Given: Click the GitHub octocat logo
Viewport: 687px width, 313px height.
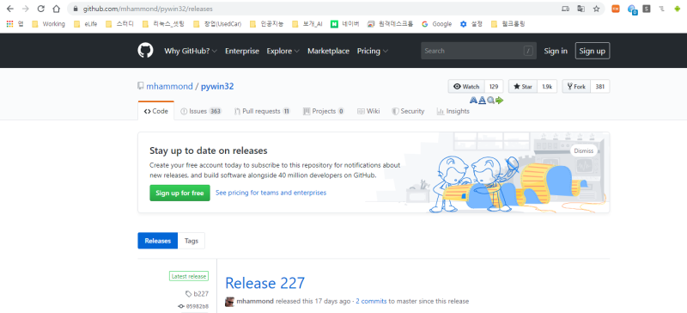Looking at the screenshot, I should (145, 51).
